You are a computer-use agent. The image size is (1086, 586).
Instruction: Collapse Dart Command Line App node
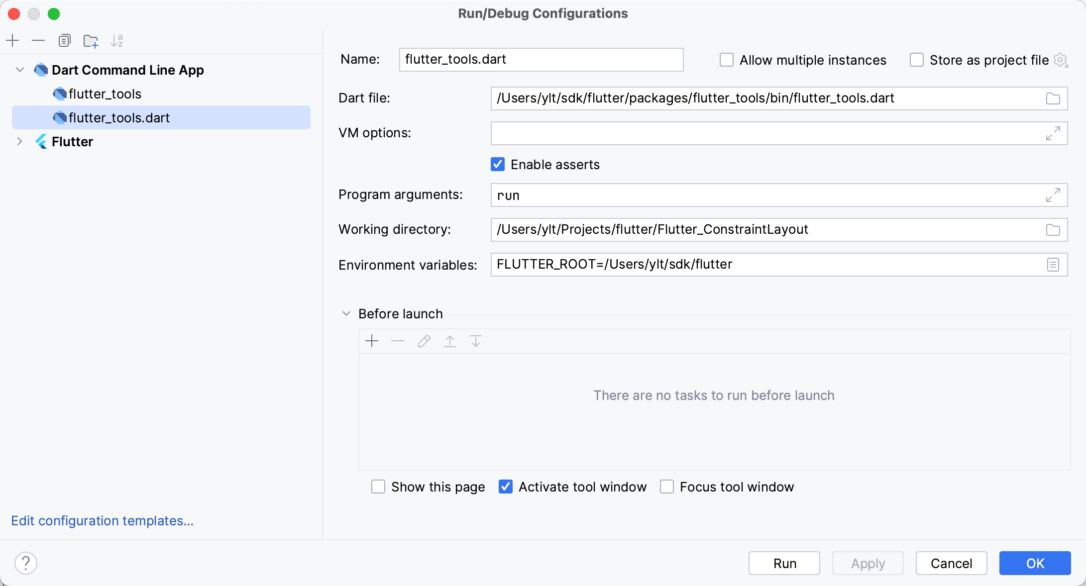pyautogui.click(x=20, y=70)
